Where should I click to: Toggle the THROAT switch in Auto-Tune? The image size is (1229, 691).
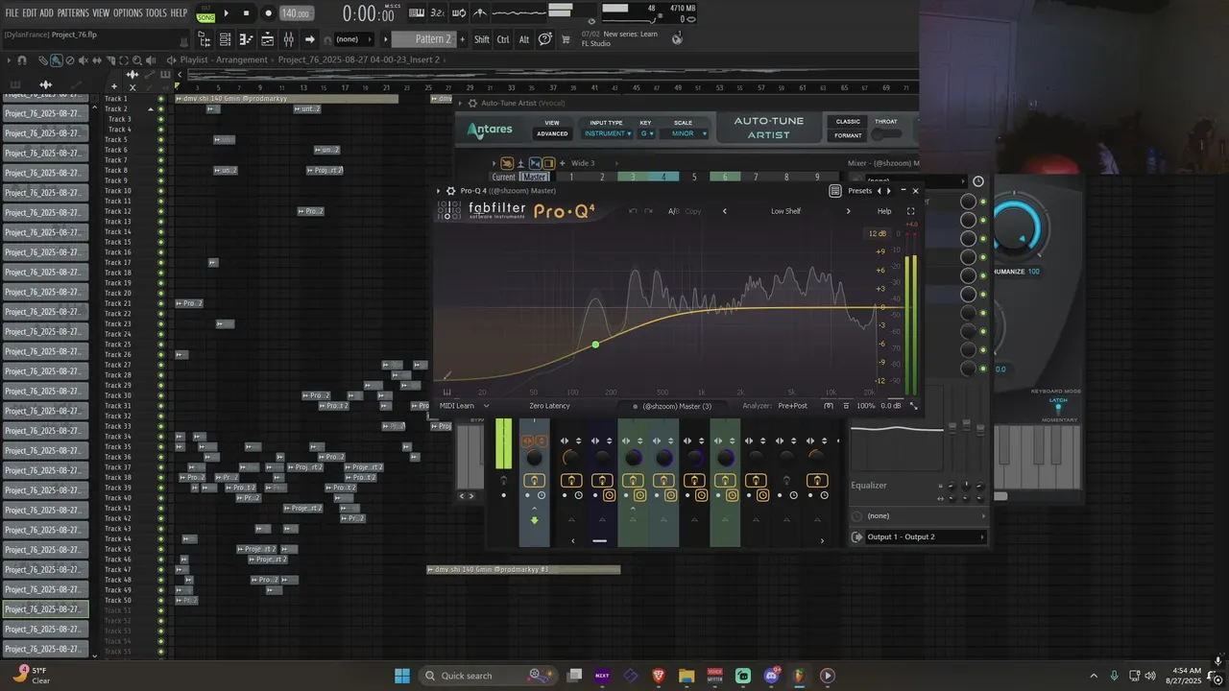(x=885, y=134)
